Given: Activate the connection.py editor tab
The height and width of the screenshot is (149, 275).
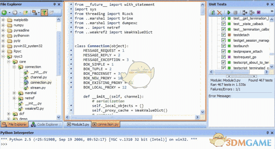Looking at the screenshot, I should (x=106, y=124).
